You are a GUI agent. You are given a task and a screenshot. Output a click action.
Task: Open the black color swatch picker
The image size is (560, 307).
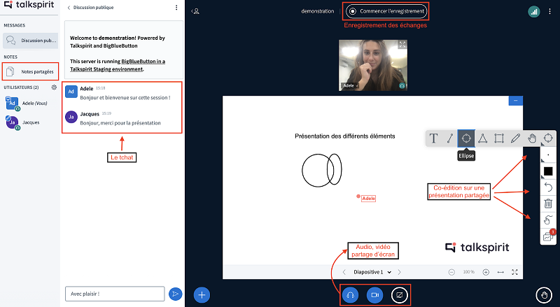click(548, 171)
